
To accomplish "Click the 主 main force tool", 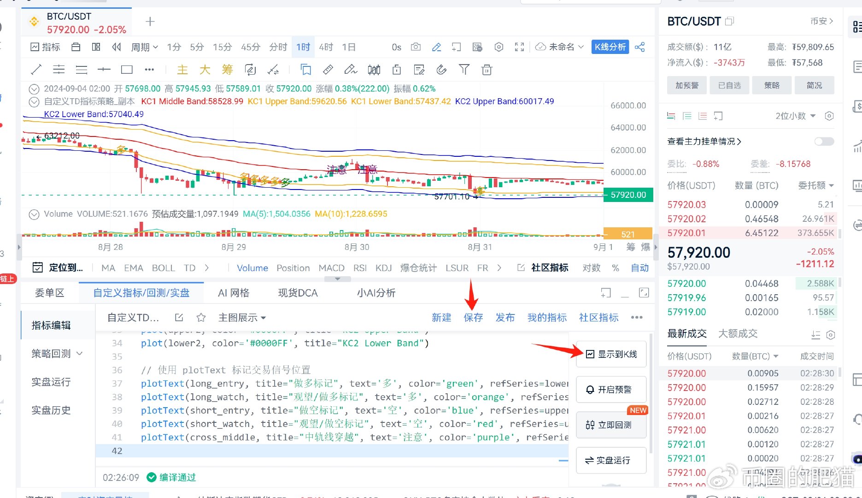I will tap(182, 70).
